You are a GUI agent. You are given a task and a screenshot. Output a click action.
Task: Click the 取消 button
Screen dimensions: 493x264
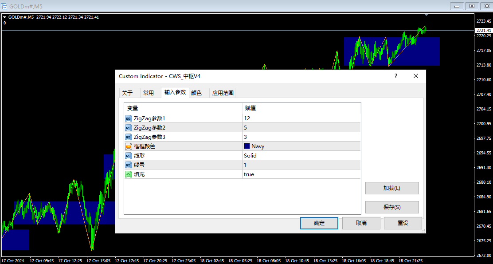point(361,223)
